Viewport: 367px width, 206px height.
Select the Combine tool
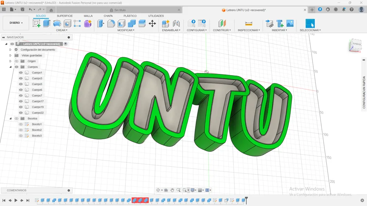(131, 23)
